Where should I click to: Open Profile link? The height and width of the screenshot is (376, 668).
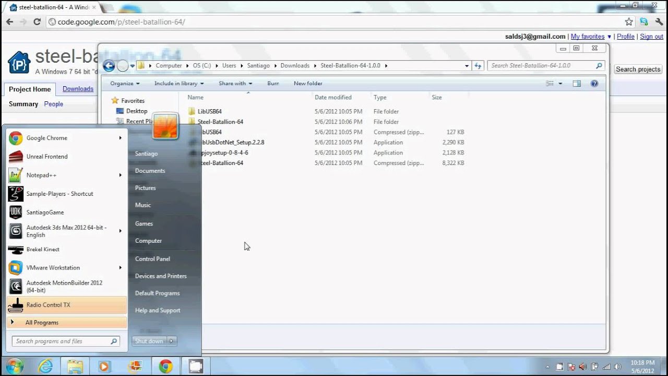625,37
